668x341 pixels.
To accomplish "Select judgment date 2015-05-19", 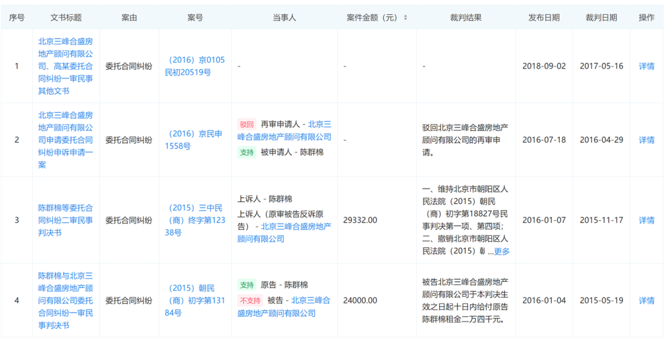I will click(x=601, y=301).
